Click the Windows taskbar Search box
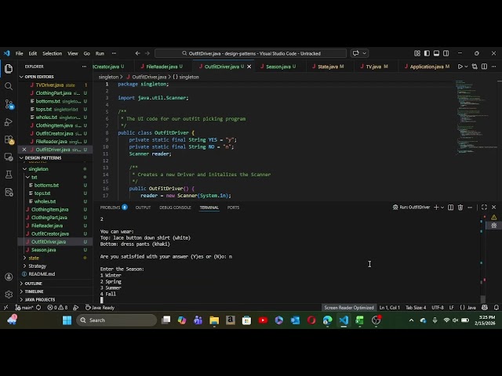Image resolution: width=502 pixels, height=376 pixels. [117, 320]
